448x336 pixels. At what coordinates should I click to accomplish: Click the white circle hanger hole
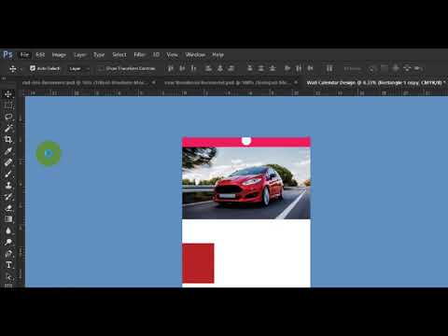point(246,141)
